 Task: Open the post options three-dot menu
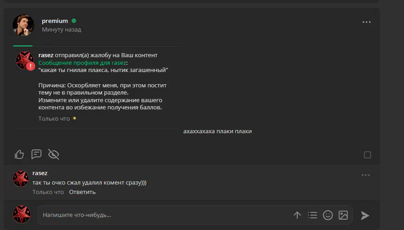(x=366, y=22)
